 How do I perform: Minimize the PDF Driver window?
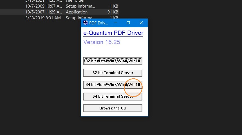pos(116,23)
